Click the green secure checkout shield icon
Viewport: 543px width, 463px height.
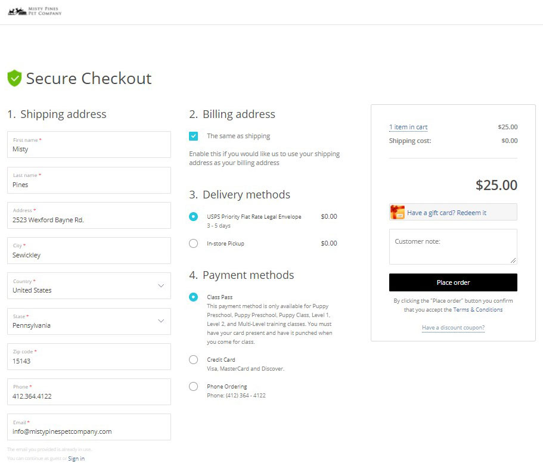(14, 78)
